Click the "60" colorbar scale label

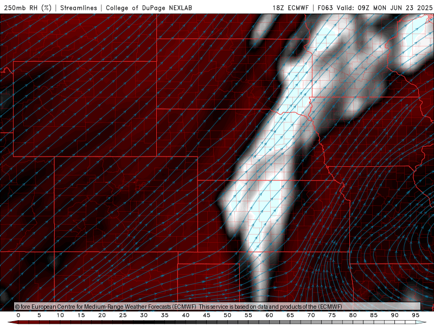click(x=269, y=315)
